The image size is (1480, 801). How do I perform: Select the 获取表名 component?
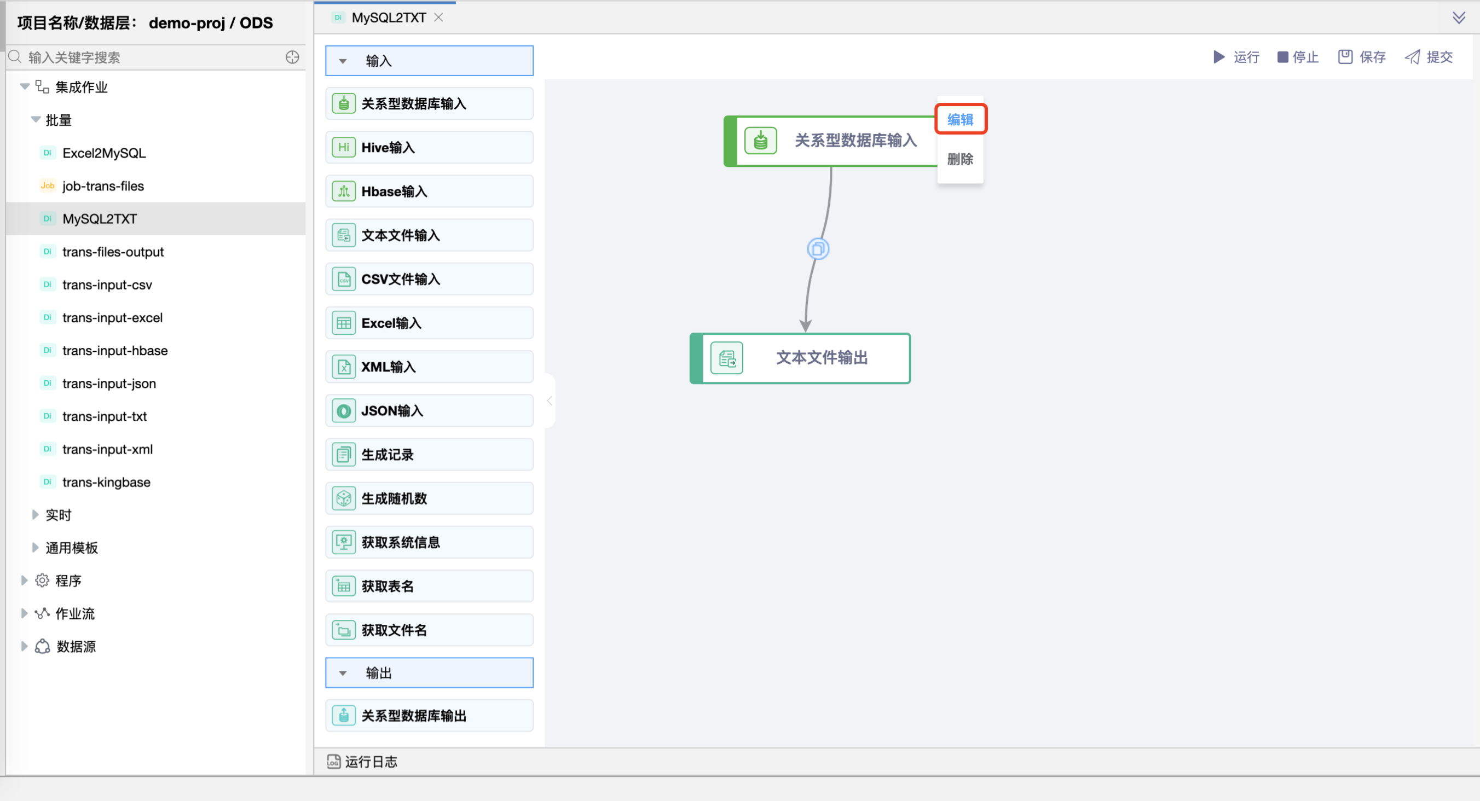point(429,585)
